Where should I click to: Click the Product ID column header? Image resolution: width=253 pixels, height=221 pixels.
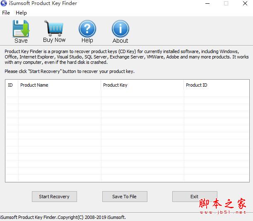(x=217, y=85)
